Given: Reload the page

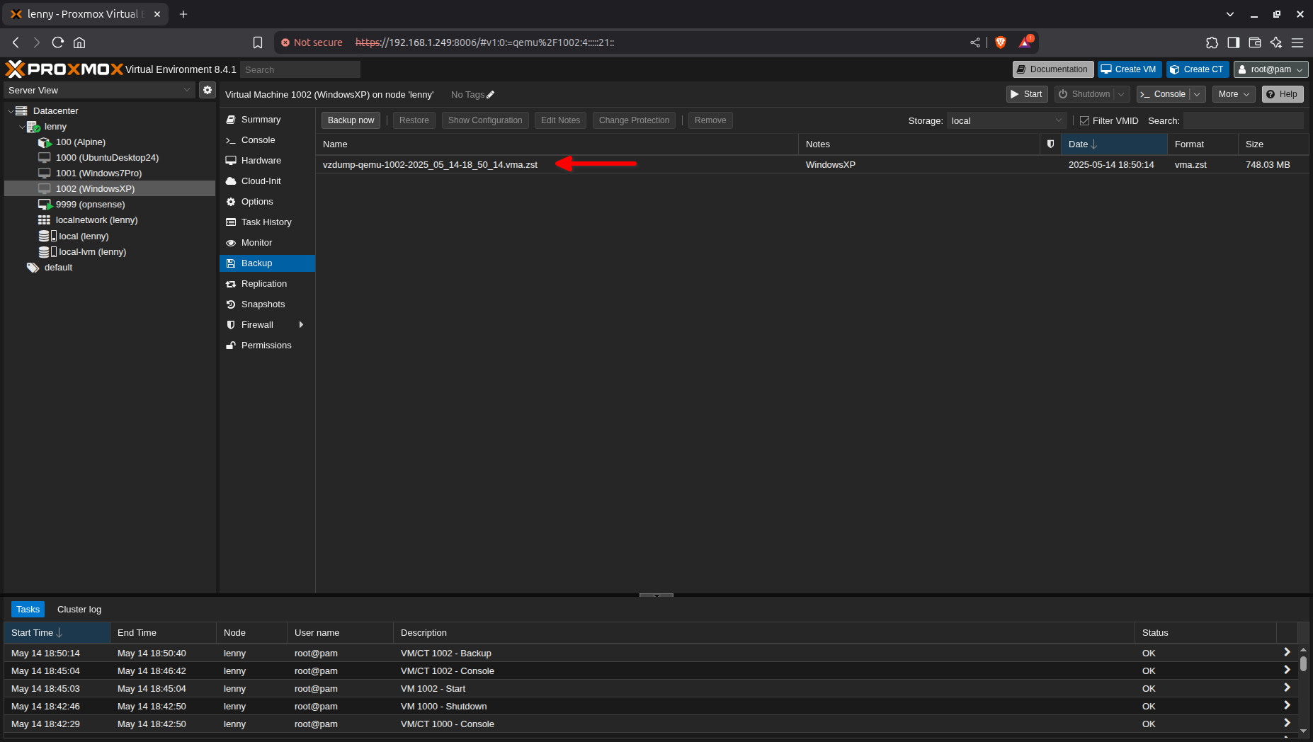Looking at the screenshot, I should (58, 42).
